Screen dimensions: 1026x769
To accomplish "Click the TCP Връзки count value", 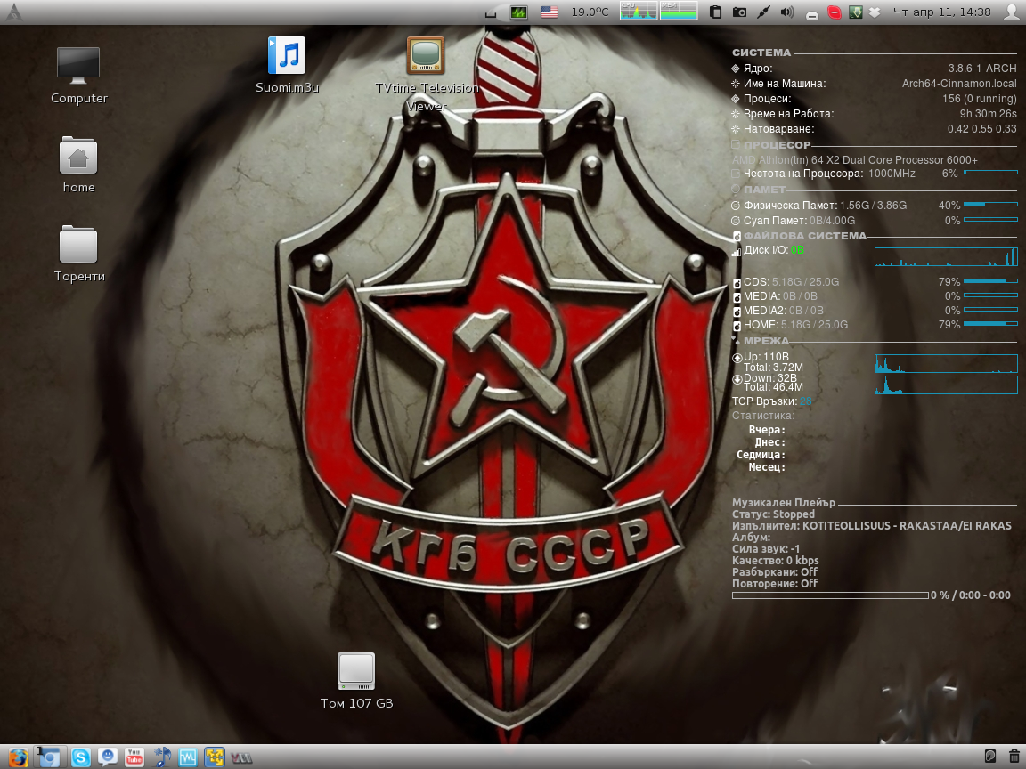I will click(x=805, y=401).
